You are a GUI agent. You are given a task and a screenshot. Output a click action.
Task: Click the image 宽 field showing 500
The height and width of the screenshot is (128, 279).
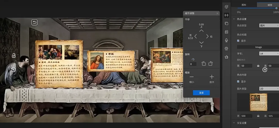[x=246, y=116]
